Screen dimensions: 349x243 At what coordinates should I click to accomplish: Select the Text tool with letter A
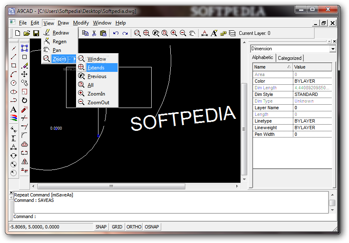click(x=14, y=110)
